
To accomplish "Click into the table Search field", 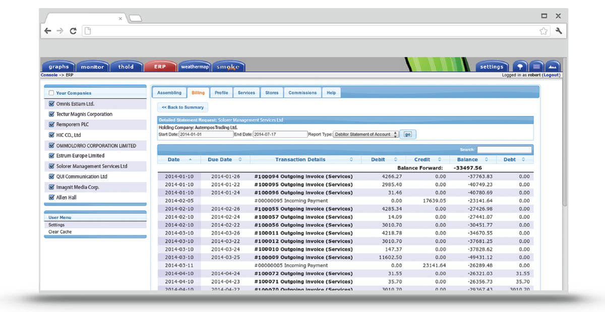I will click(x=504, y=150).
